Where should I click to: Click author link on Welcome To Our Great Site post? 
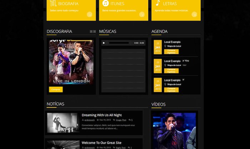click(x=89, y=148)
